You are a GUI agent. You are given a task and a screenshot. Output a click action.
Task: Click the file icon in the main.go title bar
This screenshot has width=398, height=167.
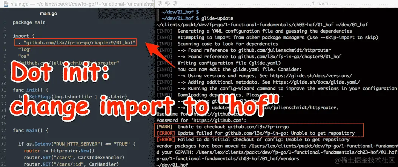click(x=6, y=4)
